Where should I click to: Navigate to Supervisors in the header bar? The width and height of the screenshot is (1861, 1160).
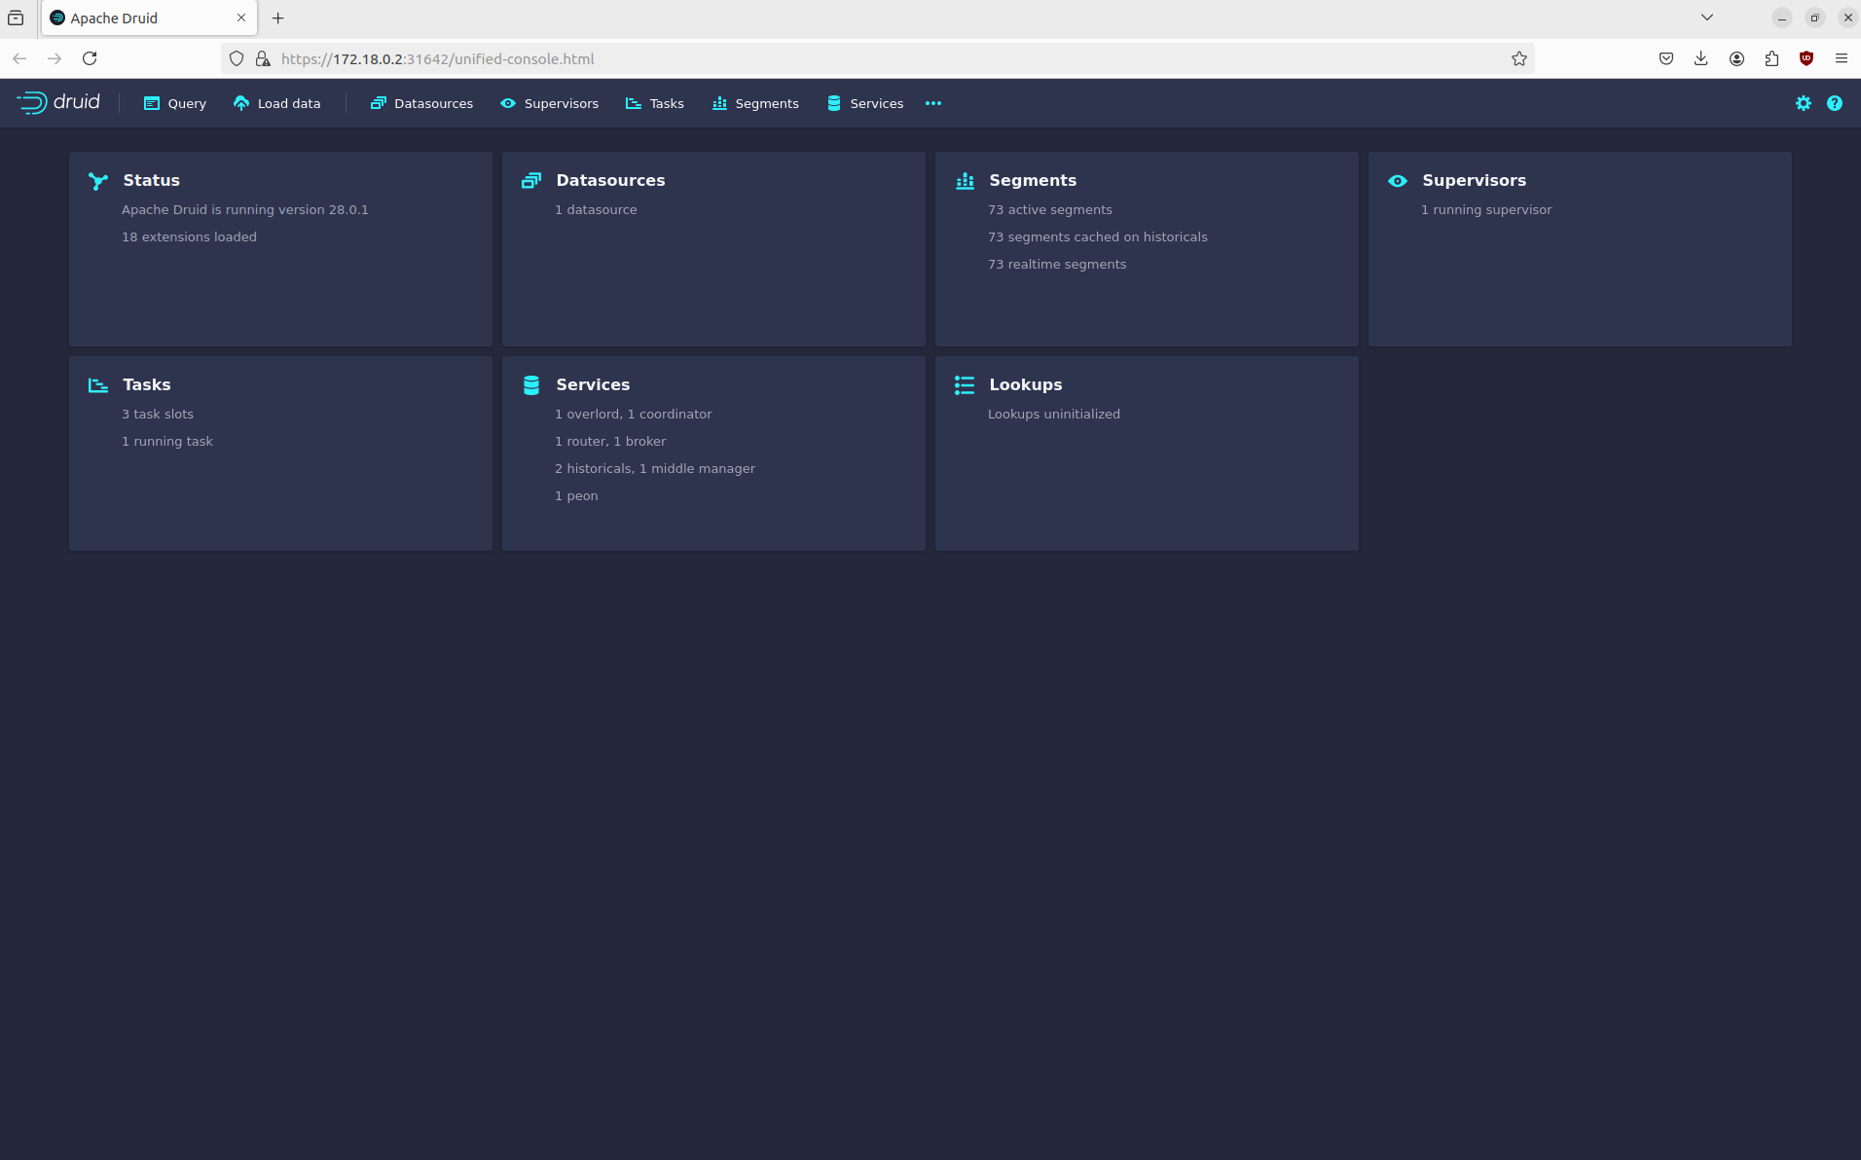[x=550, y=103]
